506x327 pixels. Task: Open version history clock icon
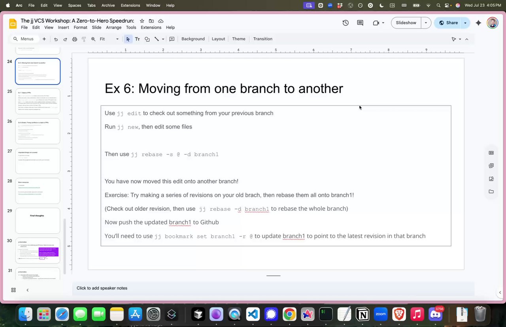tap(346, 23)
